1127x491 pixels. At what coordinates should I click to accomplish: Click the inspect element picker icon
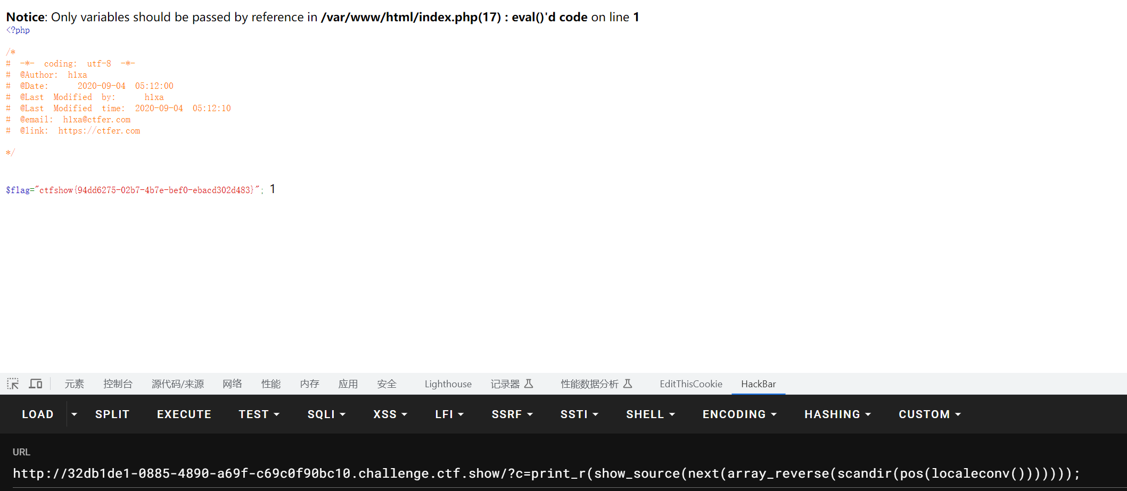click(13, 384)
